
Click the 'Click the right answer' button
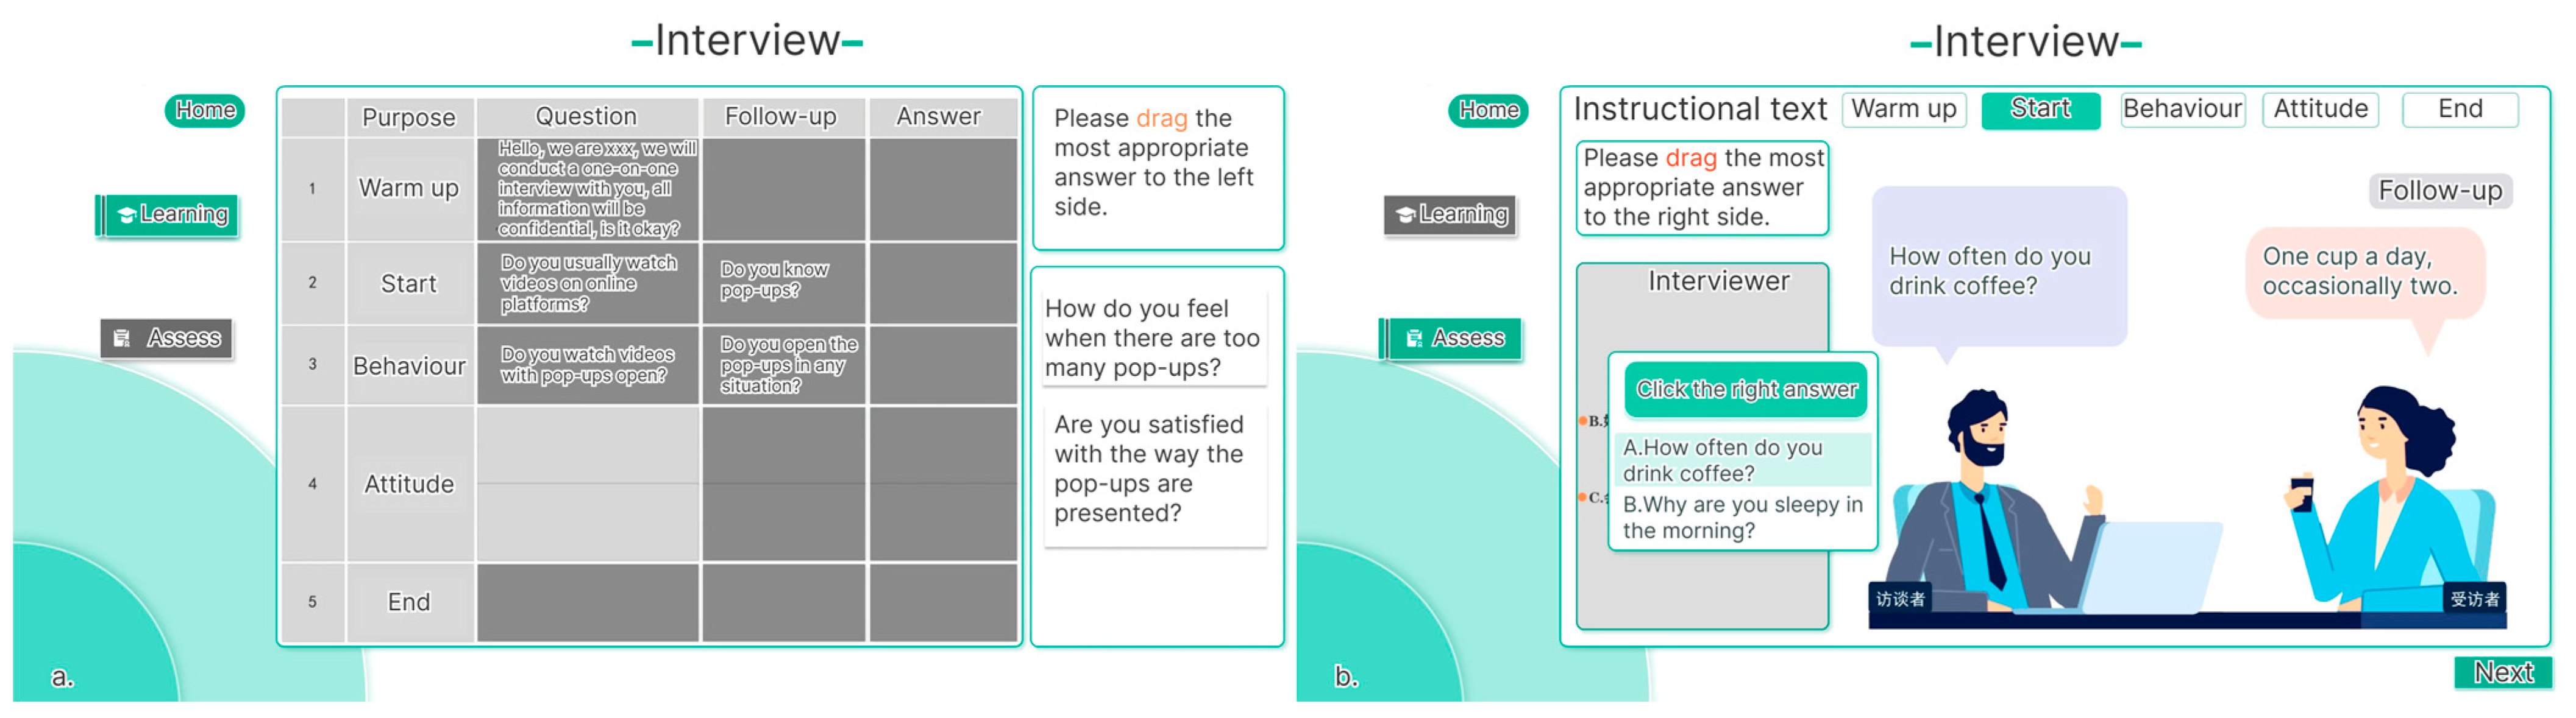pyautogui.click(x=1745, y=390)
